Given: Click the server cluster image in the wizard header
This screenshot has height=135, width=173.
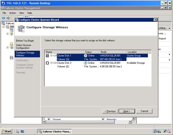Looking at the screenshot, I should pyautogui.click(x=21, y=29).
